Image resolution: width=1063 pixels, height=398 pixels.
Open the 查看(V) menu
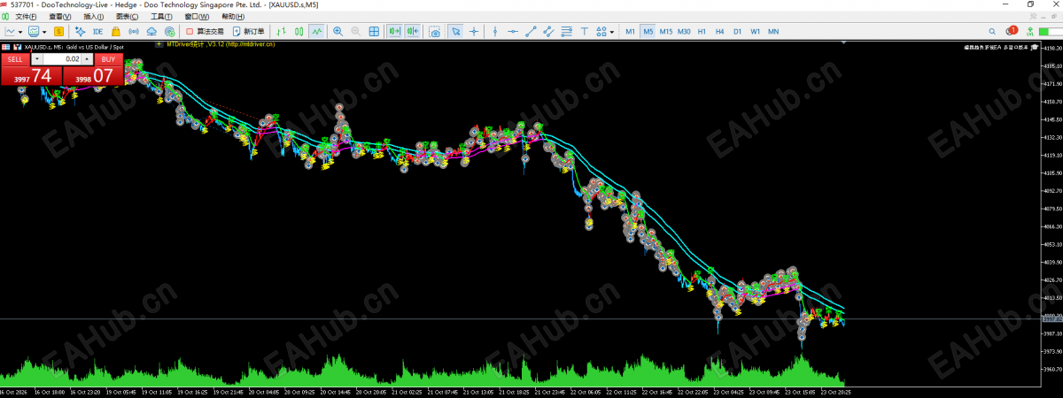(x=60, y=17)
